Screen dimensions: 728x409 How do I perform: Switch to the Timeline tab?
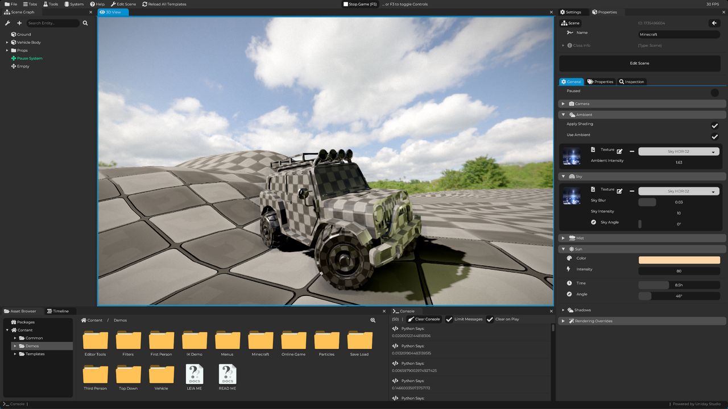pos(58,311)
